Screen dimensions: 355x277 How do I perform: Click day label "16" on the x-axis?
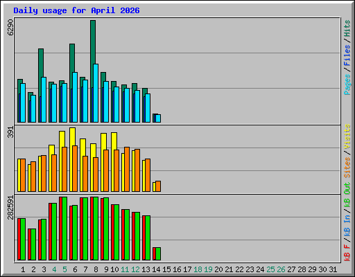pyautogui.click(x=177, y=269)
